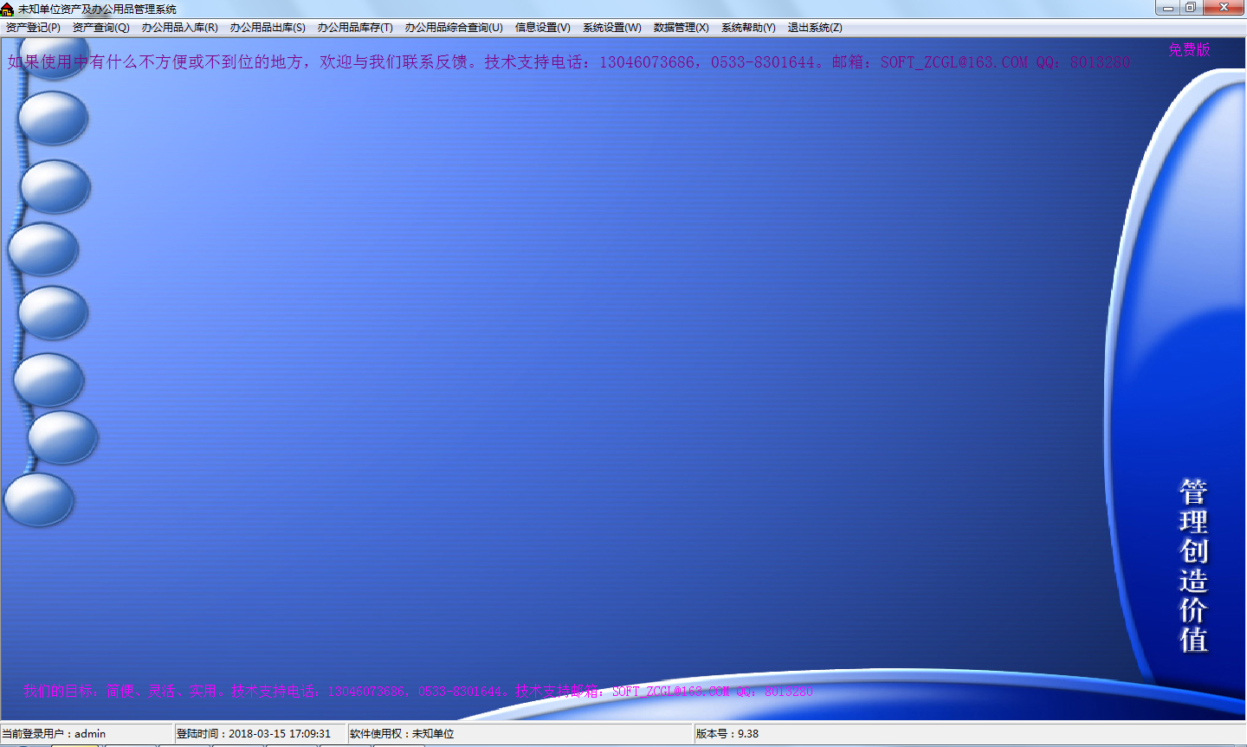The image size is (1247, 747).
Task: Open the 资产登记(P) menu
Action: pos(33,28)
